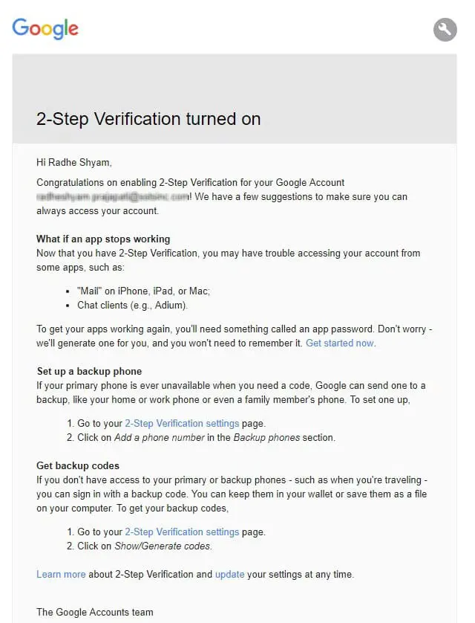Click the italic "Show/Generate codes" text
The image size is (475, 623).
pos(163,546)
